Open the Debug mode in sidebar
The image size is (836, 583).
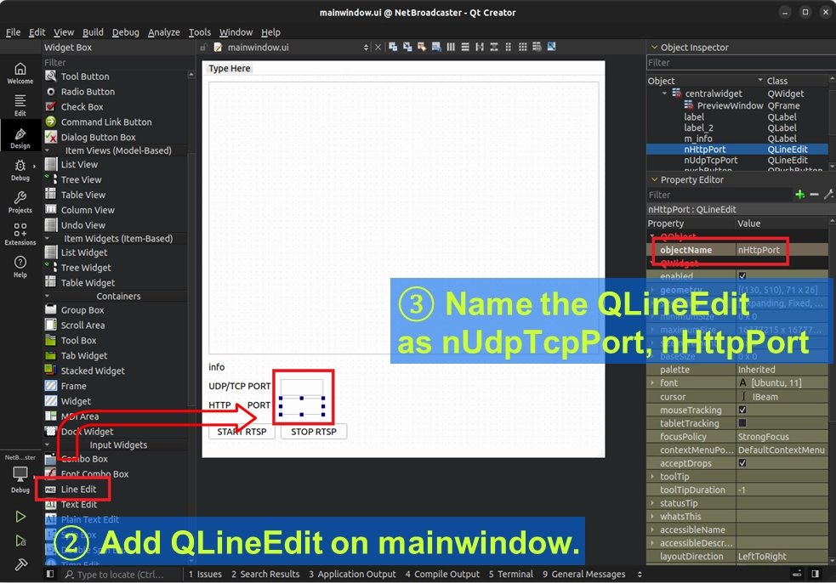20,171
